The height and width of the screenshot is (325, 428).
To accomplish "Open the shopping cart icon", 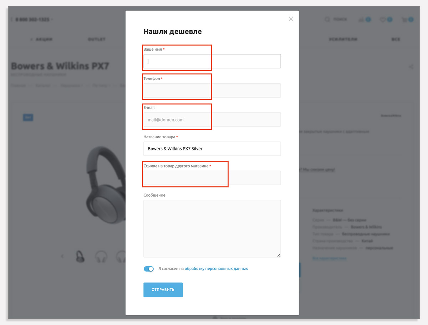I will click(x=404, y=20).
